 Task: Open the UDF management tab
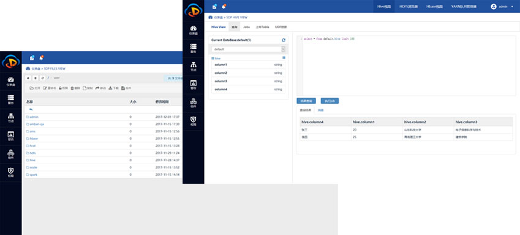[x=281, y=27]
